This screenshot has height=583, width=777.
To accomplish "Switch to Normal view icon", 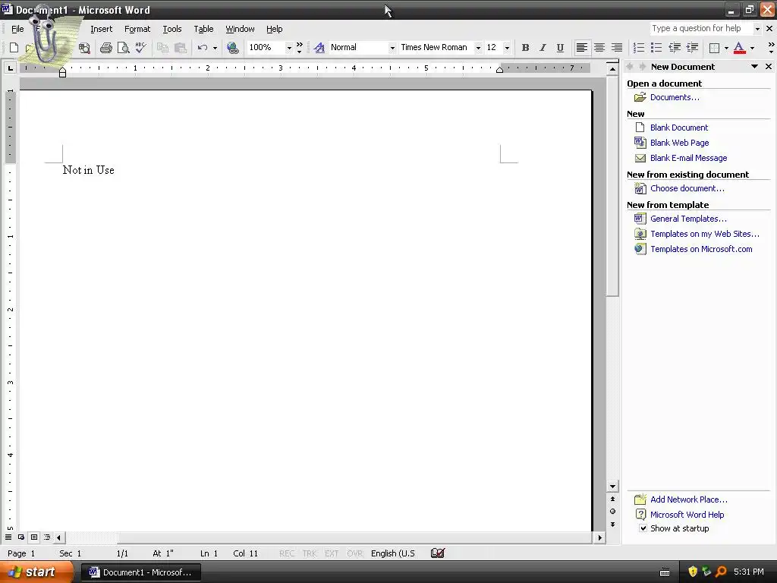I will coord(8,537).
